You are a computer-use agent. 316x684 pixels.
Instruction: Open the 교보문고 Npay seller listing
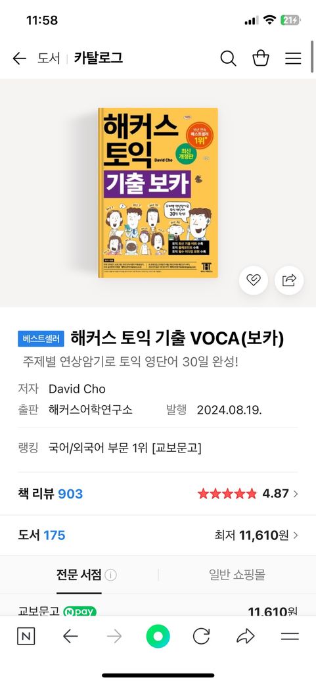[x=158, y=611]
